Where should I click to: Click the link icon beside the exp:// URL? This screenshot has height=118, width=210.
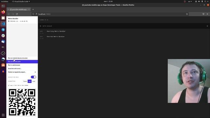[9, 85]
